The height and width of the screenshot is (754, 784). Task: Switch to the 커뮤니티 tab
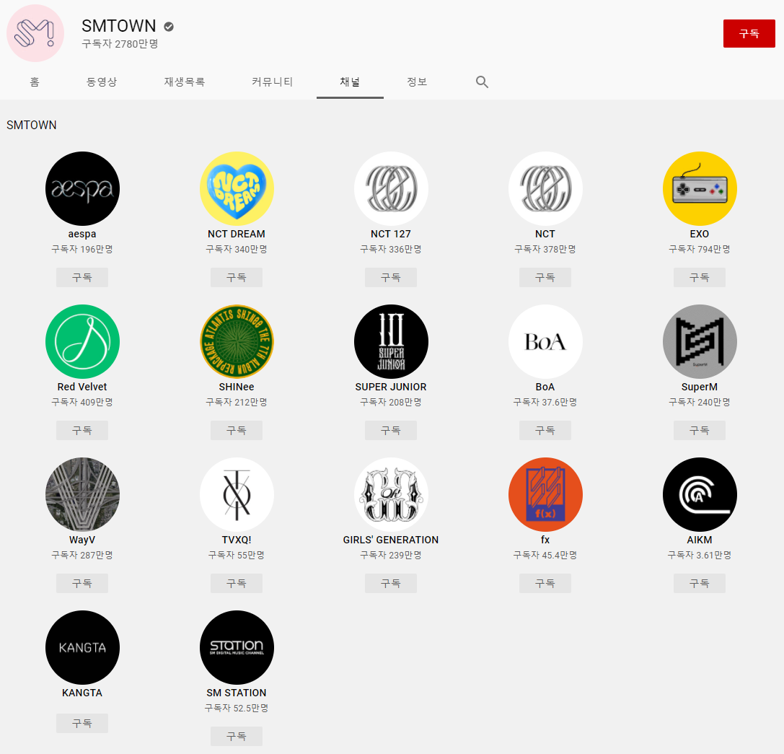[272, 82]
